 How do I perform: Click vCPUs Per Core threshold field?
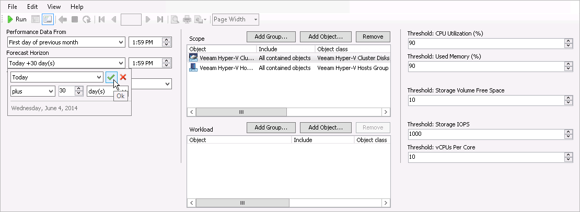click(x=486, y=157)
